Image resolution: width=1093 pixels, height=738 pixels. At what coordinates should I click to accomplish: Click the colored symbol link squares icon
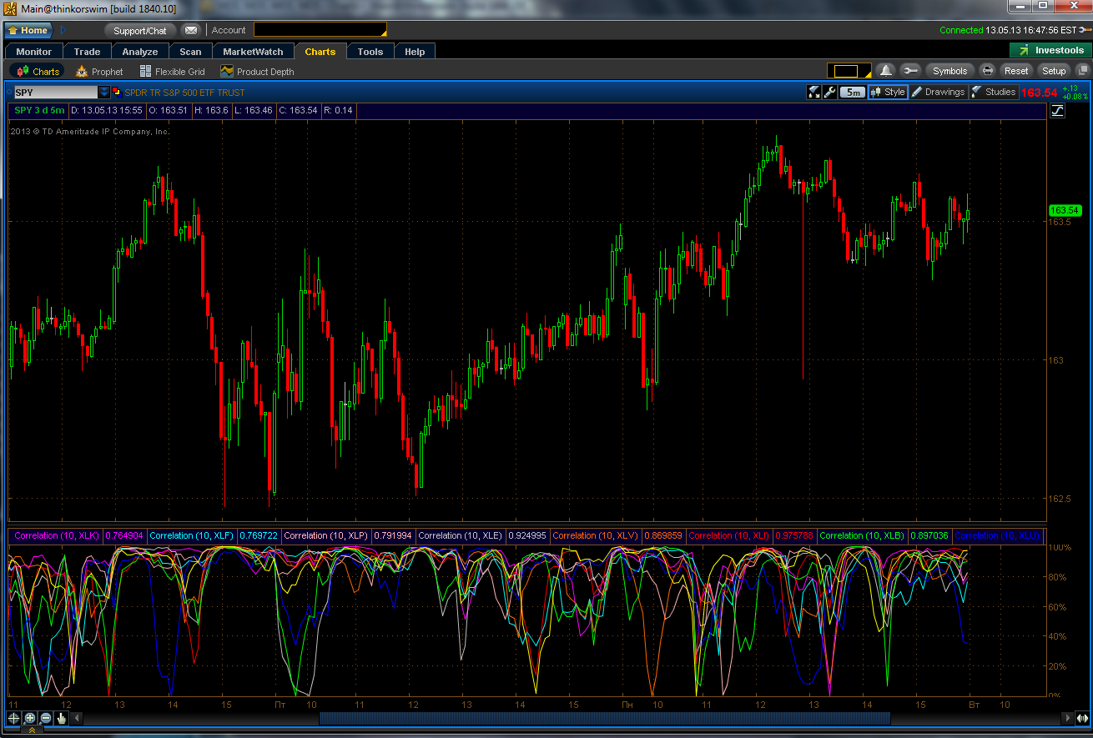tap(117, 92)
